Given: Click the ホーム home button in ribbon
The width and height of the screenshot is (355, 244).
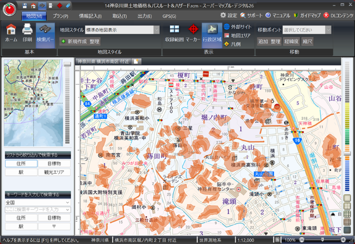Looking at the screenshot, I should point(11,33).
